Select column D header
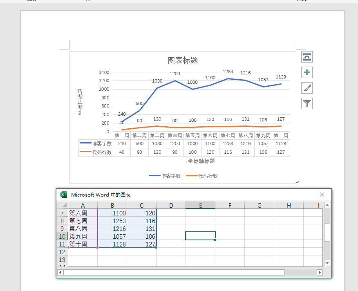358x291 pixels. click(x=171, y=205)
